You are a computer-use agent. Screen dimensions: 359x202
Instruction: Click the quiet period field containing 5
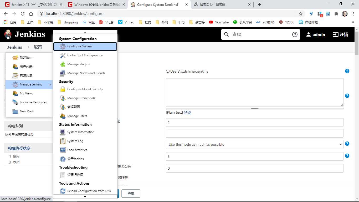coord(254,156)
